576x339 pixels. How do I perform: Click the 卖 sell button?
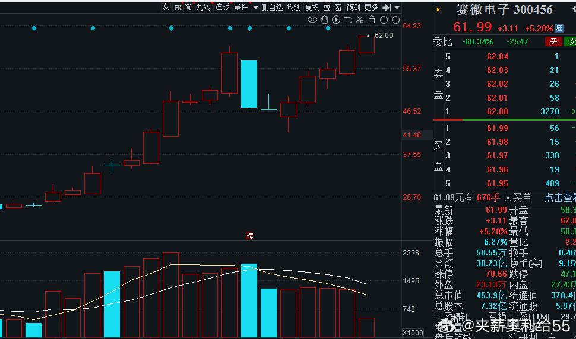coord(571,41)
